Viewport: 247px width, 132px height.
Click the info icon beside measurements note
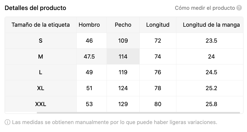8,122
